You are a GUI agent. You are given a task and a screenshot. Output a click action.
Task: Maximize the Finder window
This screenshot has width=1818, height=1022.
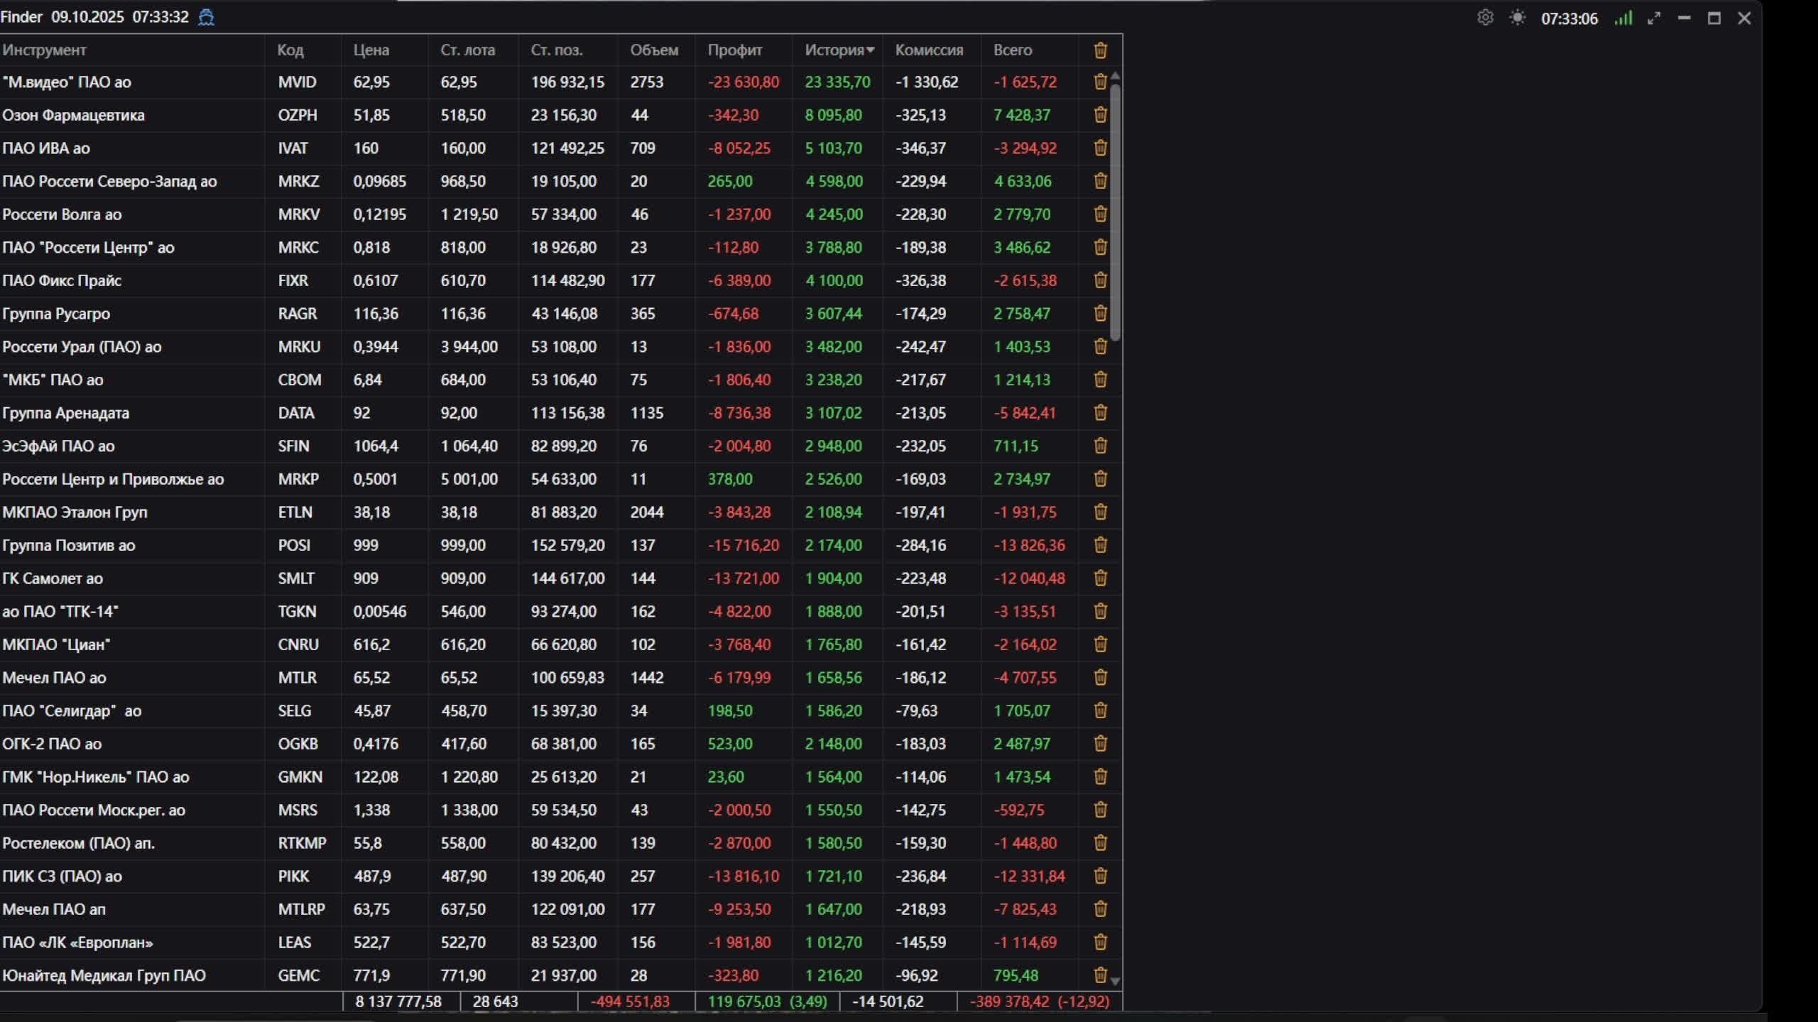pyautogui.click(x=1714, y=18)
